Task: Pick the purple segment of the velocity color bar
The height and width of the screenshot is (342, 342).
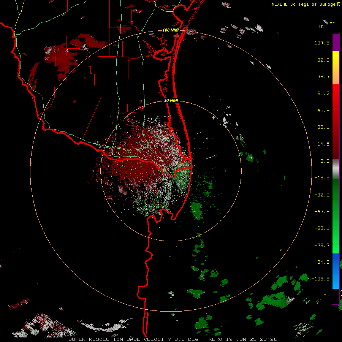Action: (x=336, y=42)
